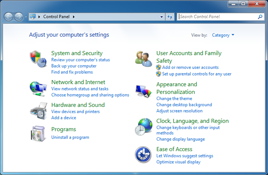Screen dimensions: 268x175
Task: Select Change desktop background link
Action: click(184, 105)
